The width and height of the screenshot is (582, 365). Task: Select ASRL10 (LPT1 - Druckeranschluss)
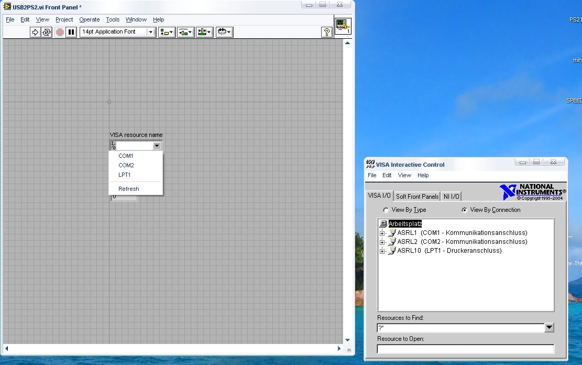coord(449,251)
